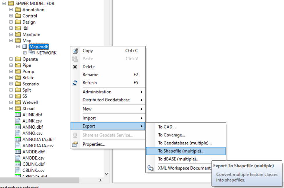
Task: Expand the NETWORK feature dataset
Action: [x=25, y=53]
